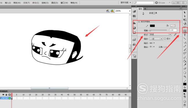Viewport: 188px width, 108px height.
Task: Select the Pen tool in toolbar
Action: (185, 31)
